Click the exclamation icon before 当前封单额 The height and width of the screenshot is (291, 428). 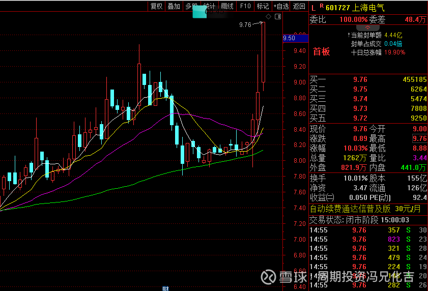click(349, 35)
